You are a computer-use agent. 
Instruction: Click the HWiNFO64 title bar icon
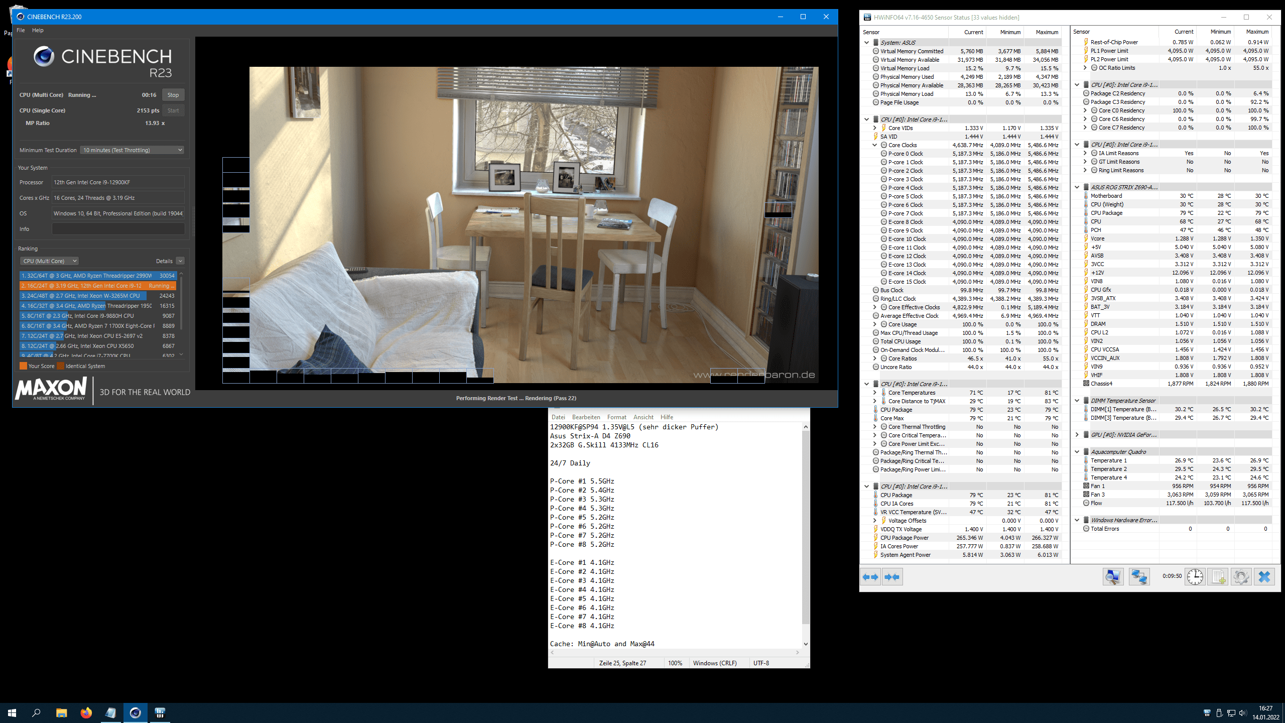[x=867, y=17]
